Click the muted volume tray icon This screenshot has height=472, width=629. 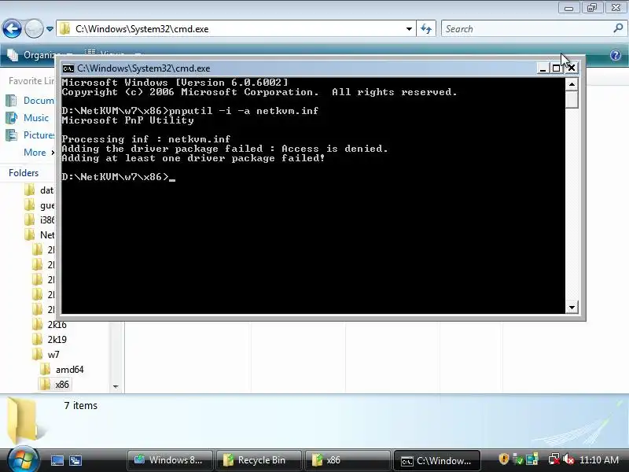[568, 459]
